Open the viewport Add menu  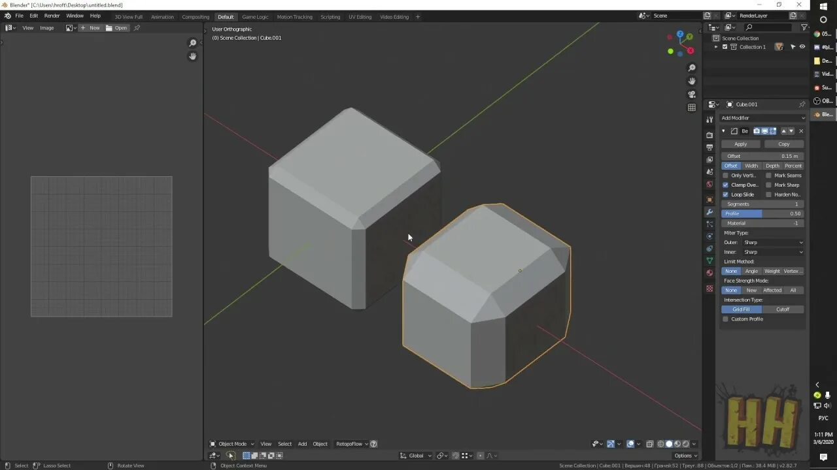coord(302,444)
